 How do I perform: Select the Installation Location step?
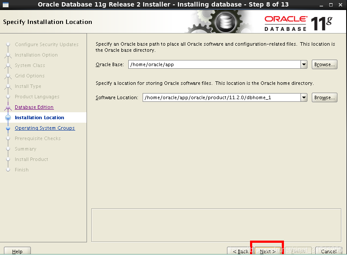pyautogui.click(x=40, y=117)
